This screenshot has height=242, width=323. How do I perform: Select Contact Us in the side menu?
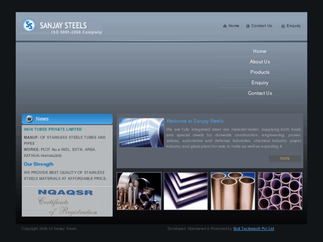pyautogui.click(x=260, y=93)
